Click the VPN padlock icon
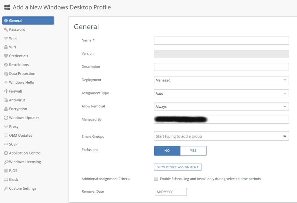The height and width of the screenshot is (203, 297). tap(6, 47)
